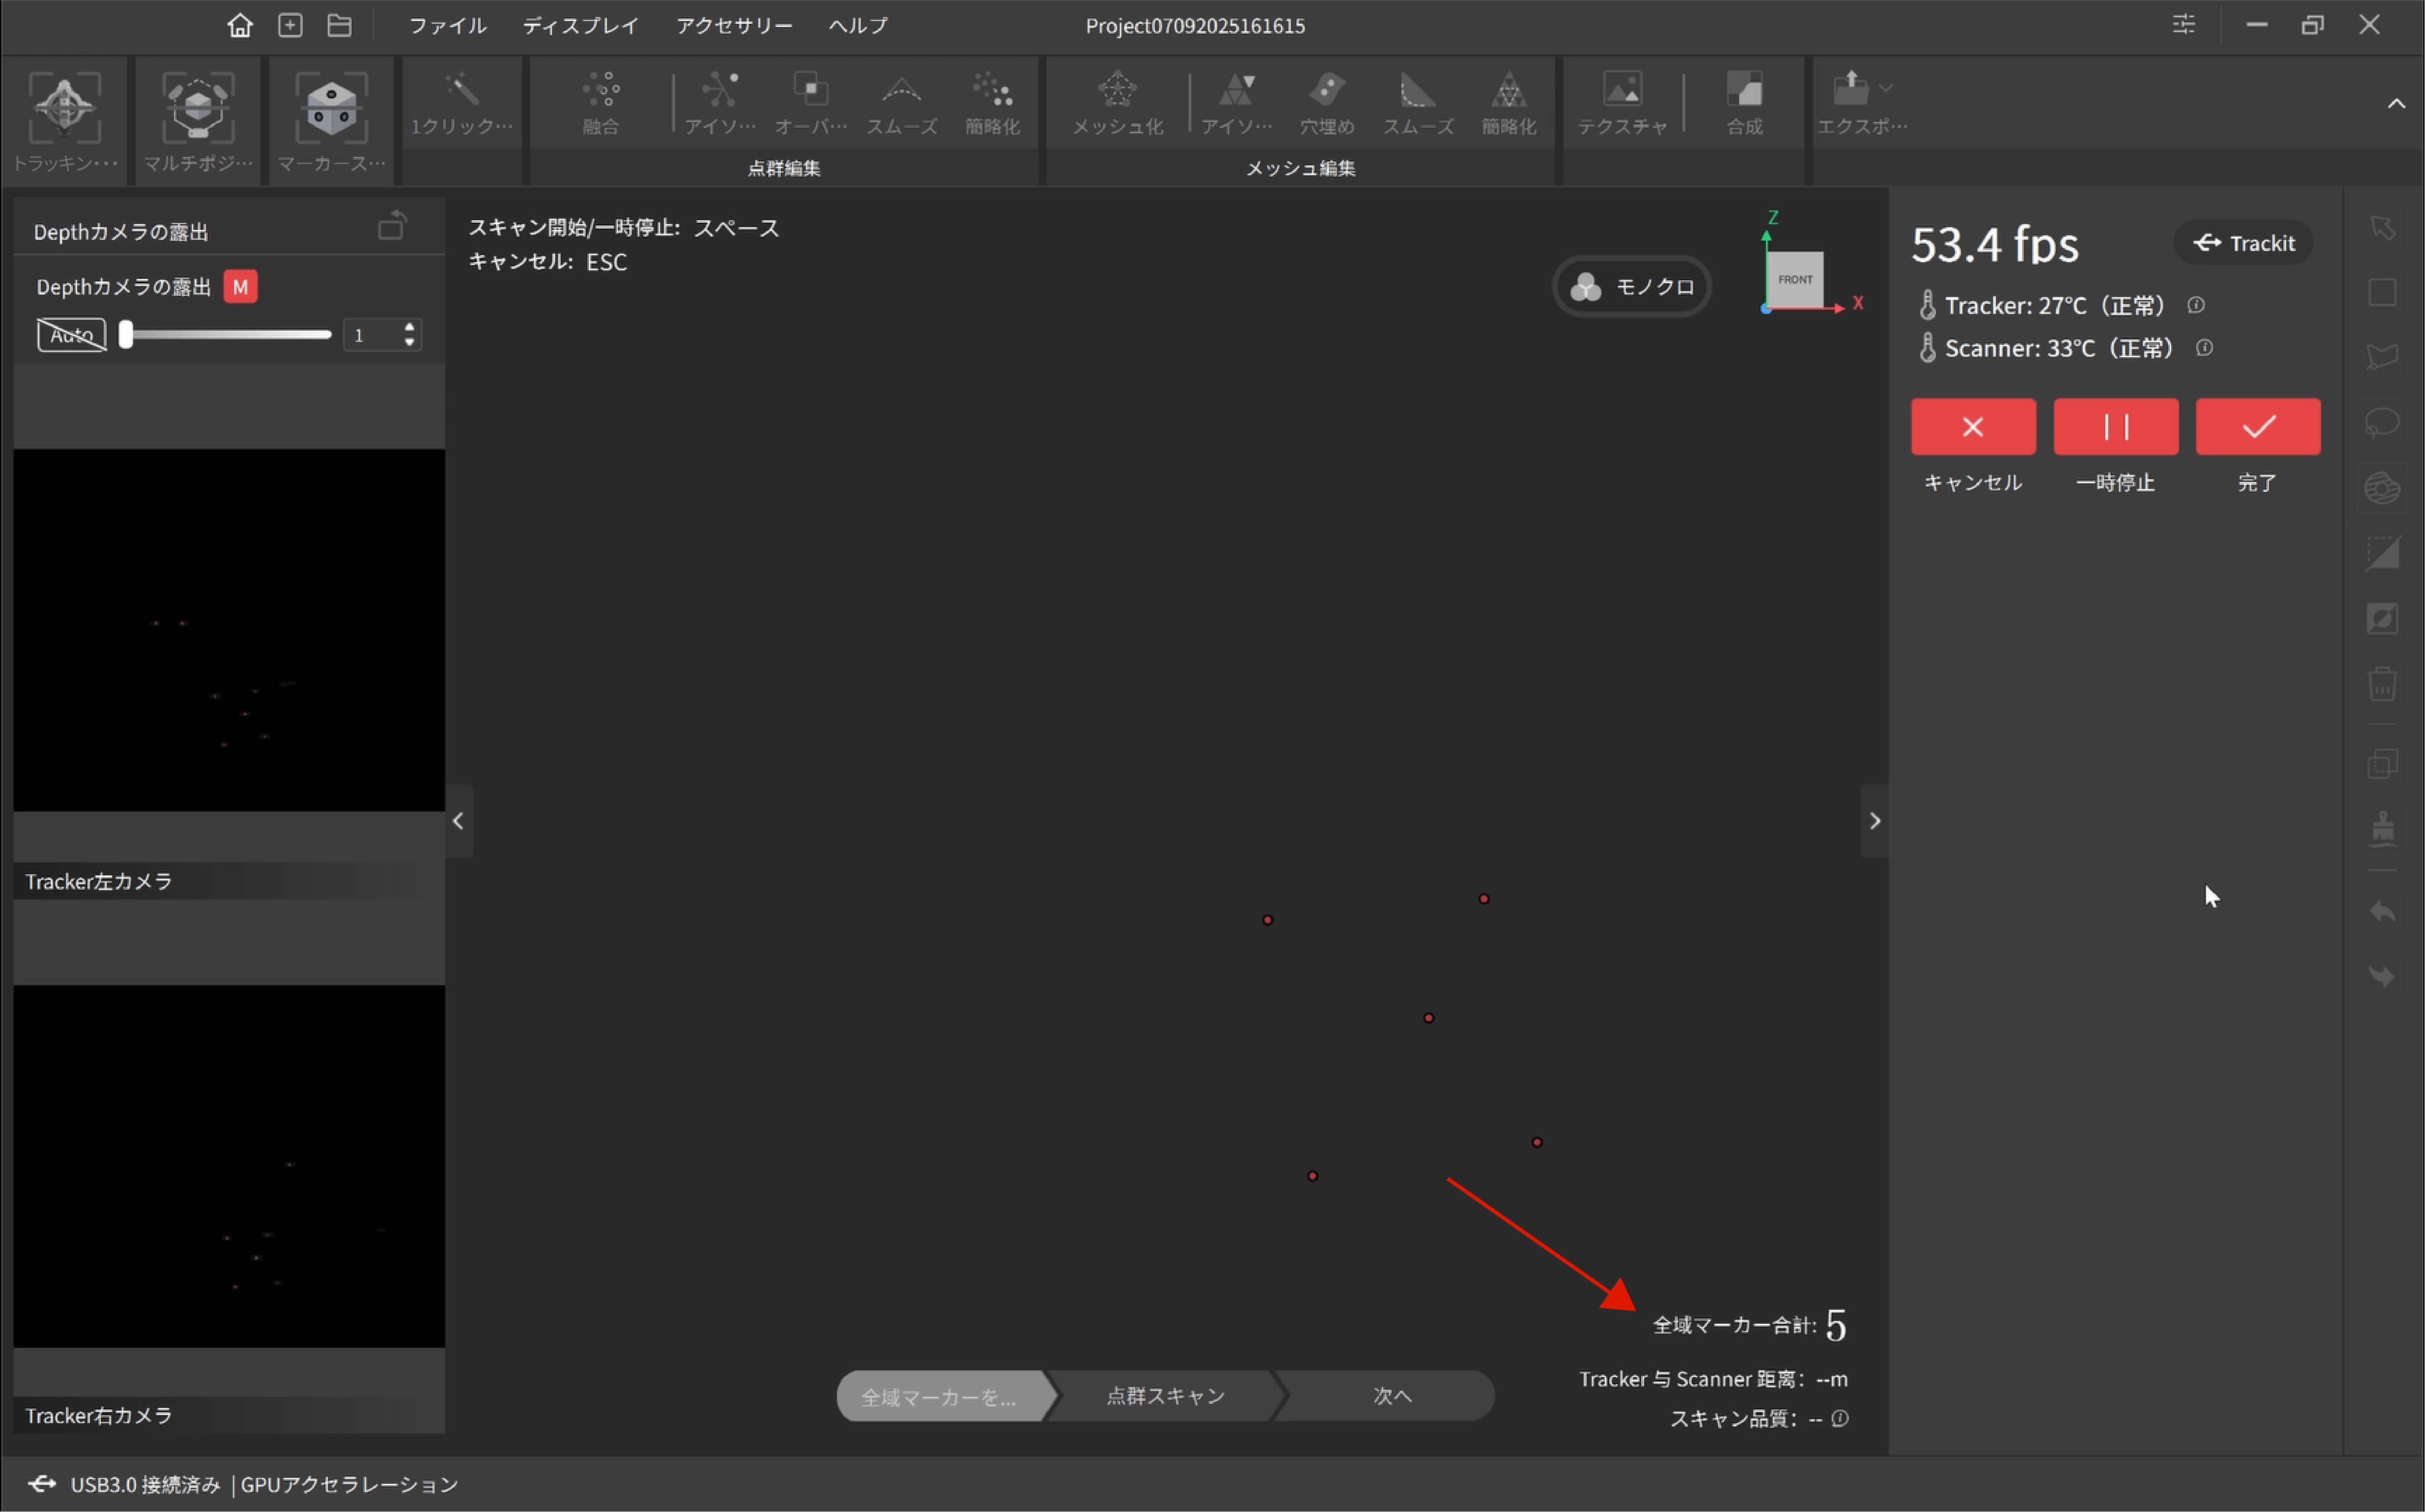Toggle the モノクロ display mode
The image size is (2425, 1512).
point(1632,287)
